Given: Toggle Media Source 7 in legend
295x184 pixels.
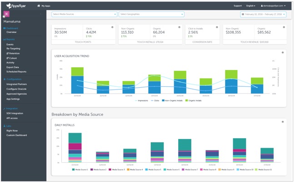Looking at the screenshot, I should point(190,170).
